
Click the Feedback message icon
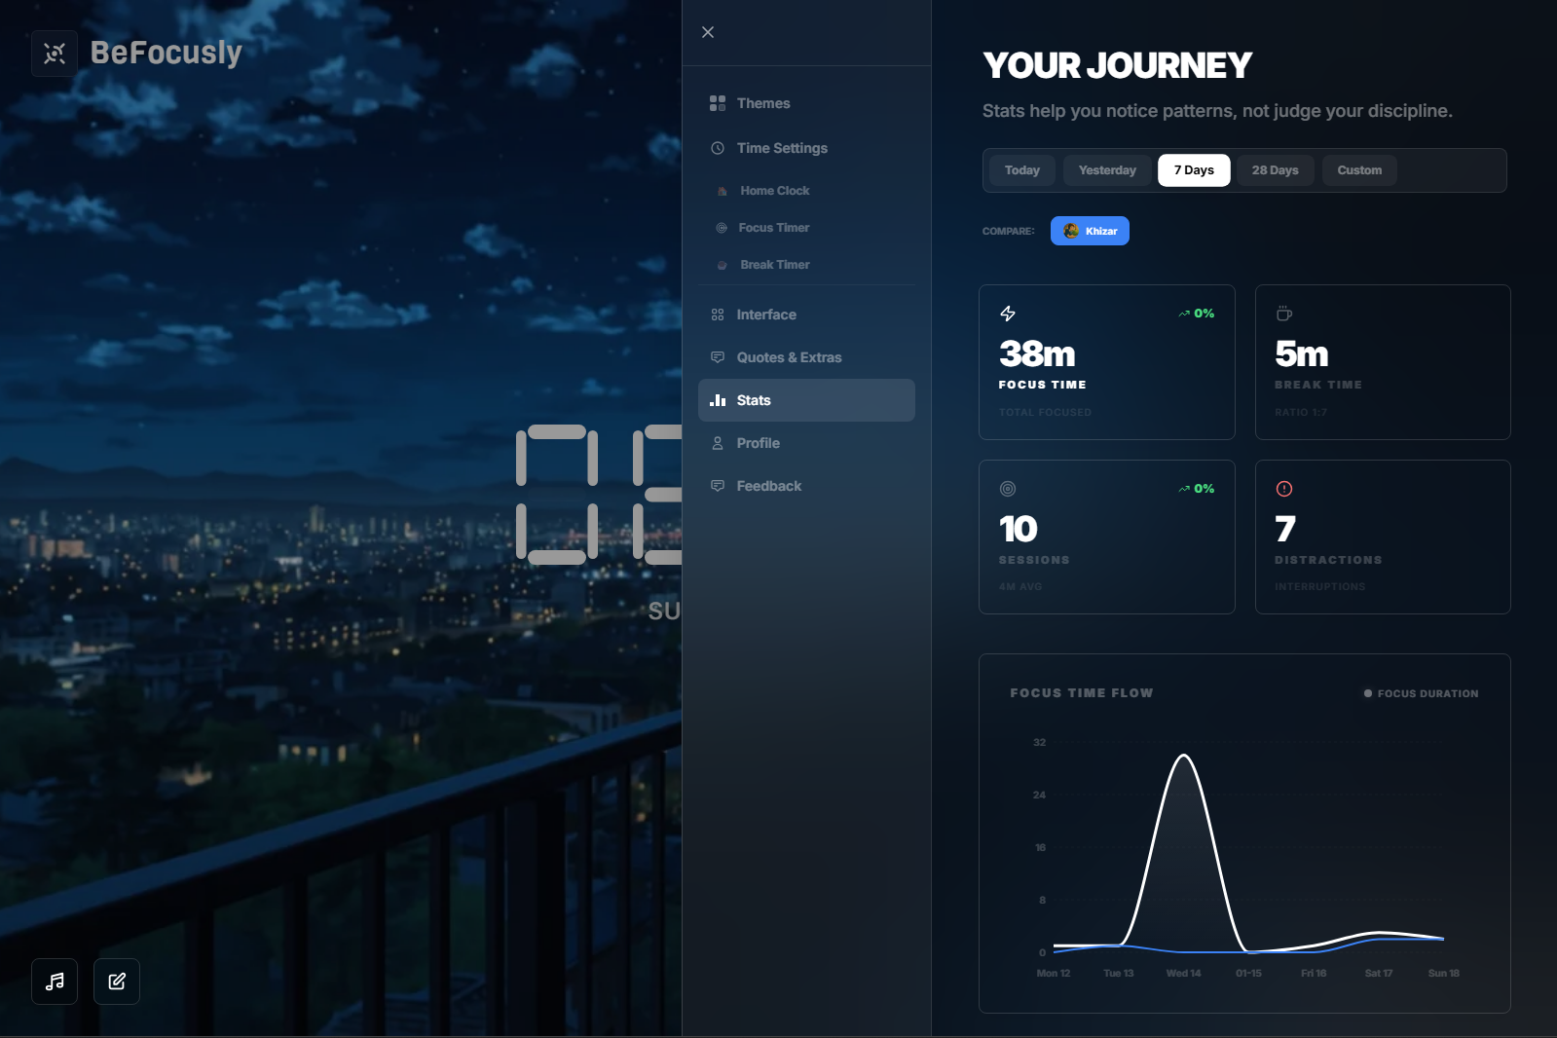[x=718, y=486]
